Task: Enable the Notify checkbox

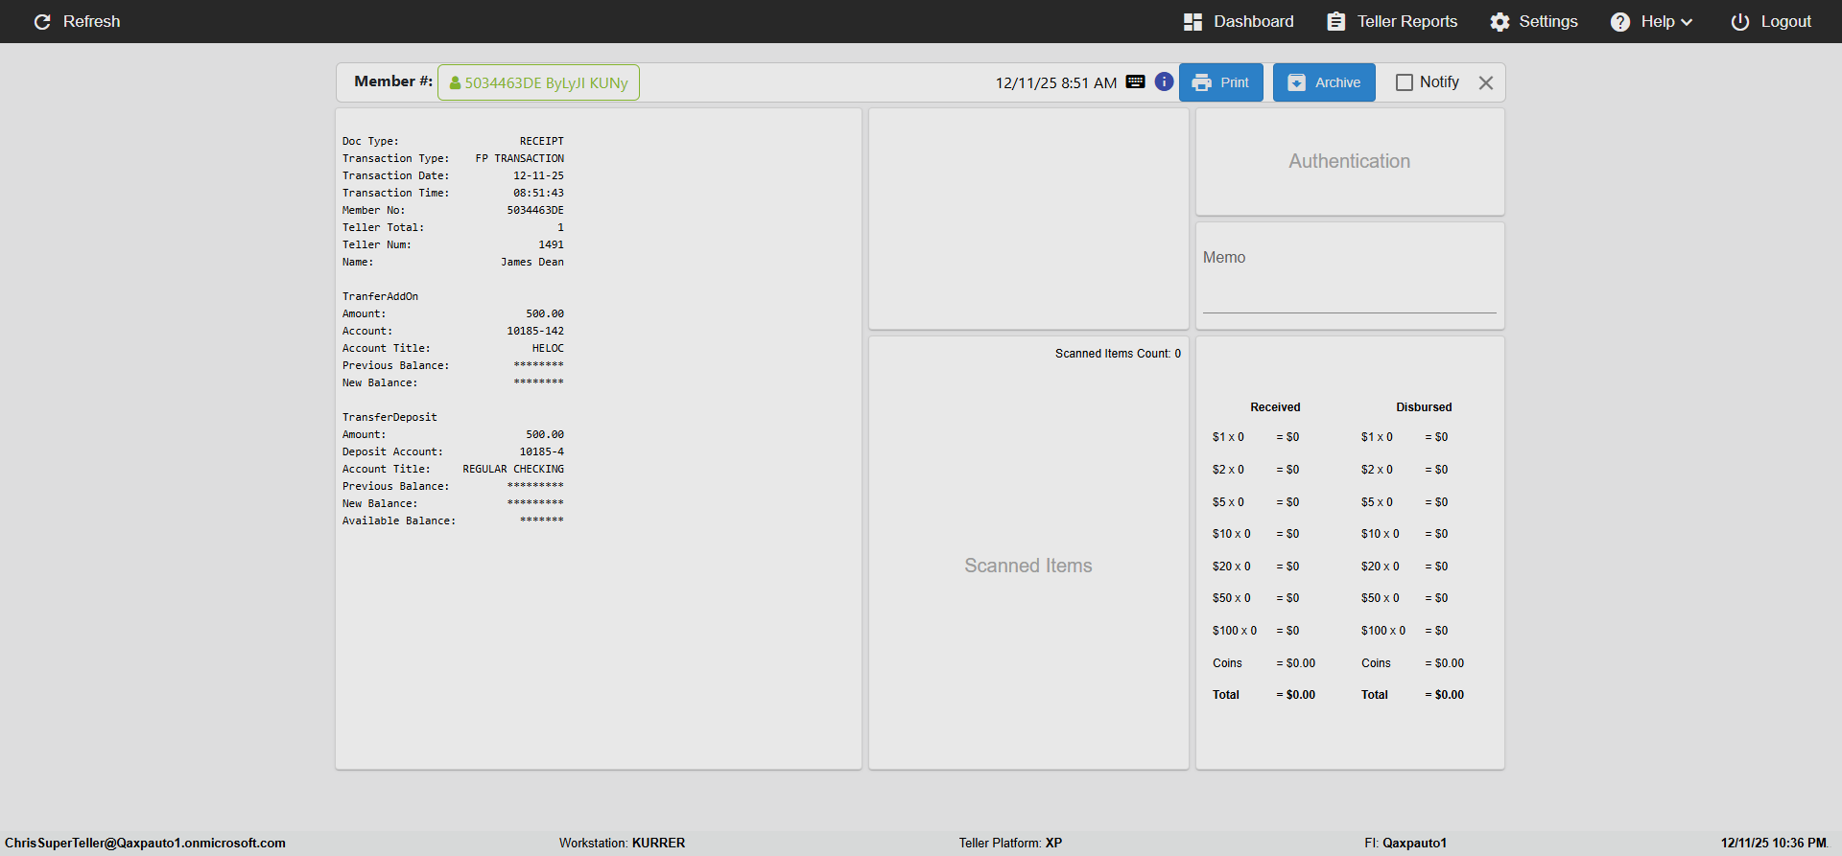Action: pos(1405,82)
